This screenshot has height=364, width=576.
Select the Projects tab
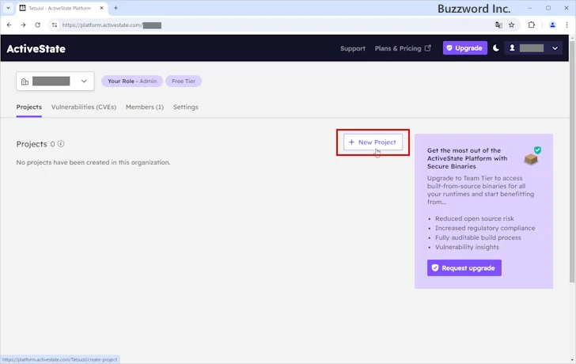pos(29,107)
